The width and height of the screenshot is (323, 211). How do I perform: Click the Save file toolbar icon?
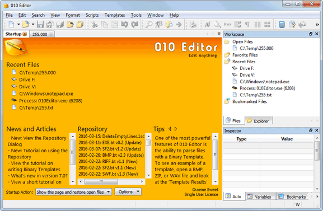pyautogui.click(x=40, y=24)
